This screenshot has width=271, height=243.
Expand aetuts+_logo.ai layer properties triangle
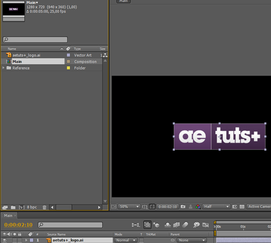pos(26,240)
